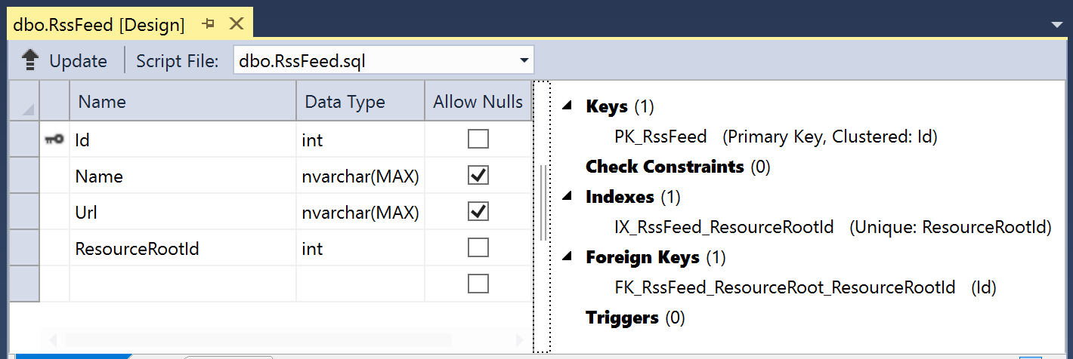The image size is (1073, 359).
Task: Click the Update arrow icon
Action: tap(29, 60)
